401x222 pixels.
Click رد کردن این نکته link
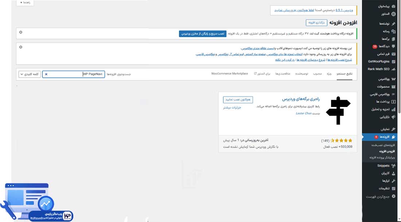pyautogui.click(x=285, y=60)
